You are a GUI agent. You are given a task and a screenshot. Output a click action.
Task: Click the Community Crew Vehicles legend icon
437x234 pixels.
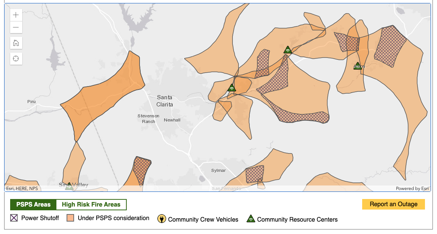pos(161,219)
